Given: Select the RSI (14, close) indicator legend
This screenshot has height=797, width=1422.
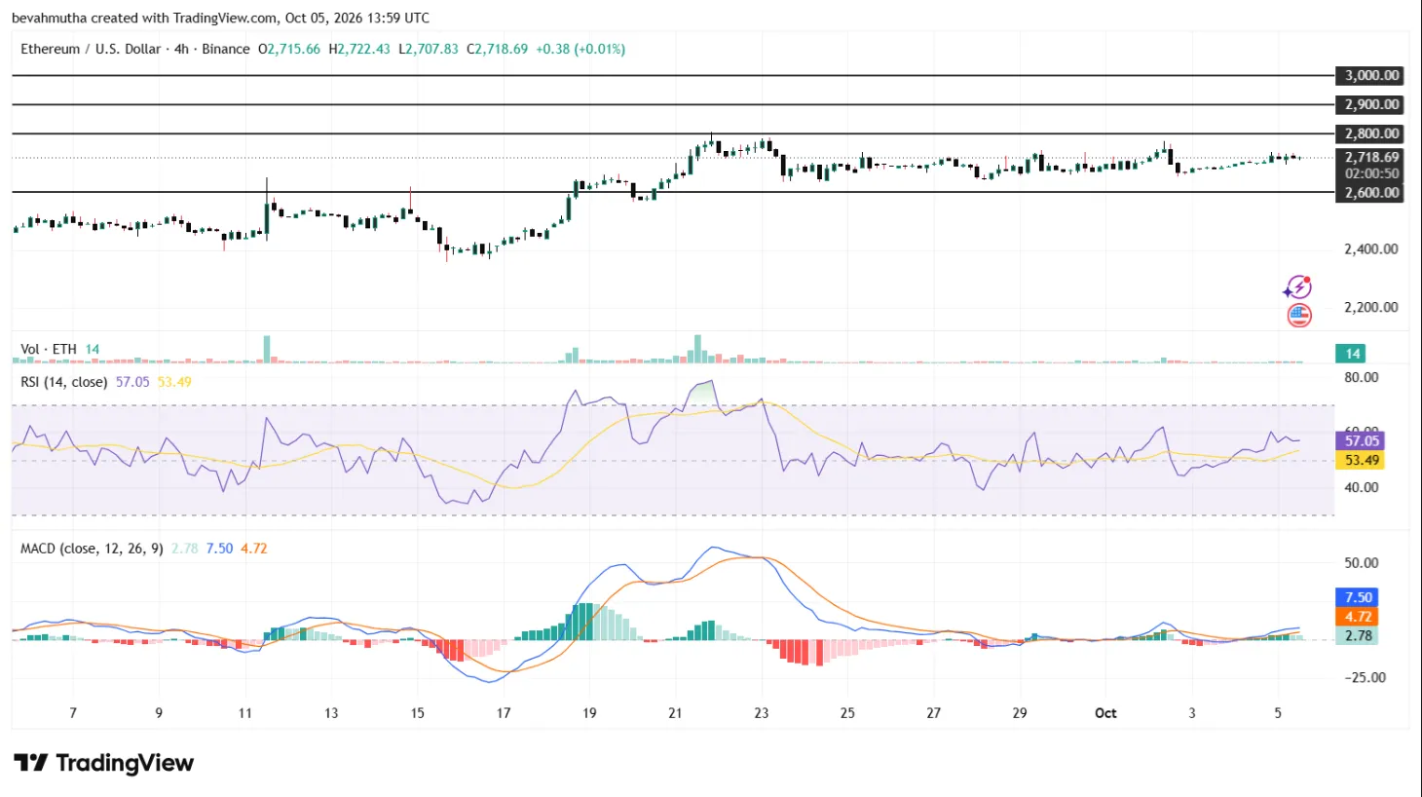Looking at the screenshot, I should click(64, 382).
